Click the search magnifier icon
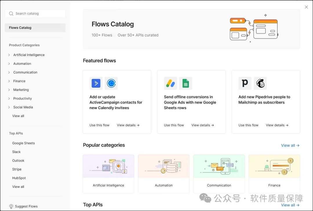This screenshot has width=313, height=211. coord(11,13)
